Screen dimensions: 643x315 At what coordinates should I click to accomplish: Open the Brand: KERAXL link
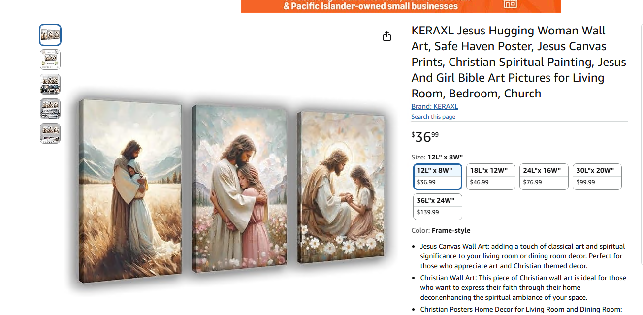pos(435,106)
